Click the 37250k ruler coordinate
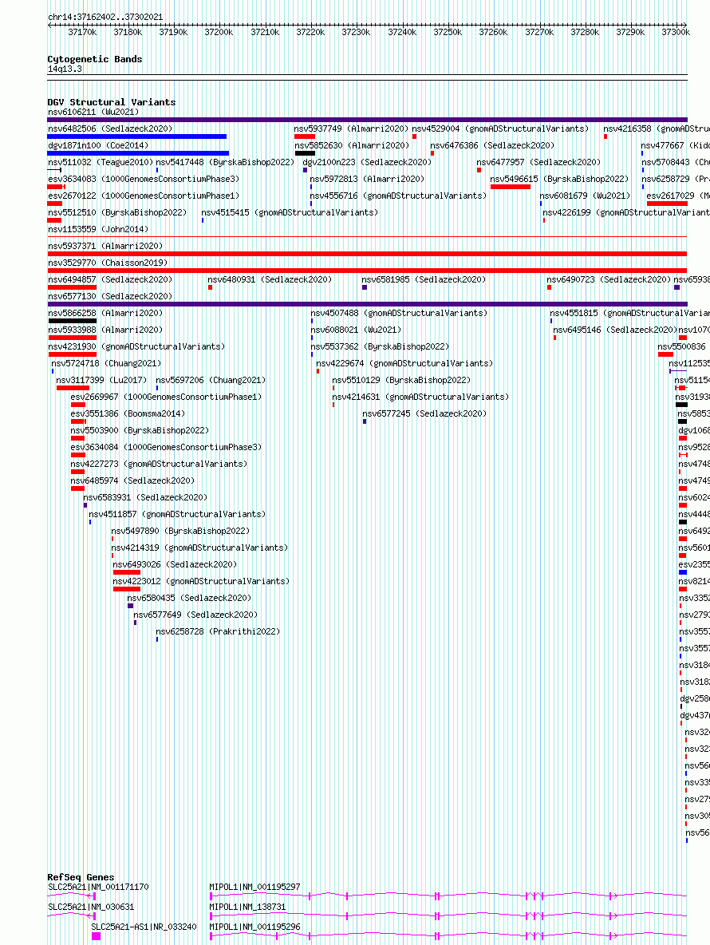This screenshot has width=710, height=945. pos(448,32)
